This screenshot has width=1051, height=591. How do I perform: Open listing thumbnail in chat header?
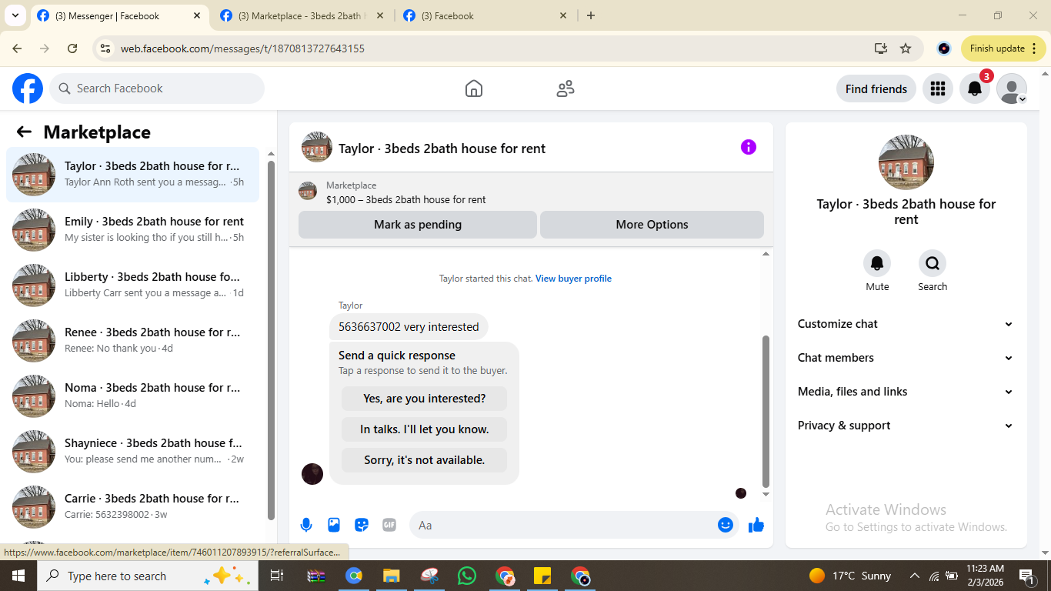click(x=316, y=147)
